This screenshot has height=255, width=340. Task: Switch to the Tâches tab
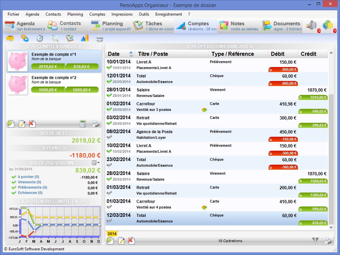[153, 26]
